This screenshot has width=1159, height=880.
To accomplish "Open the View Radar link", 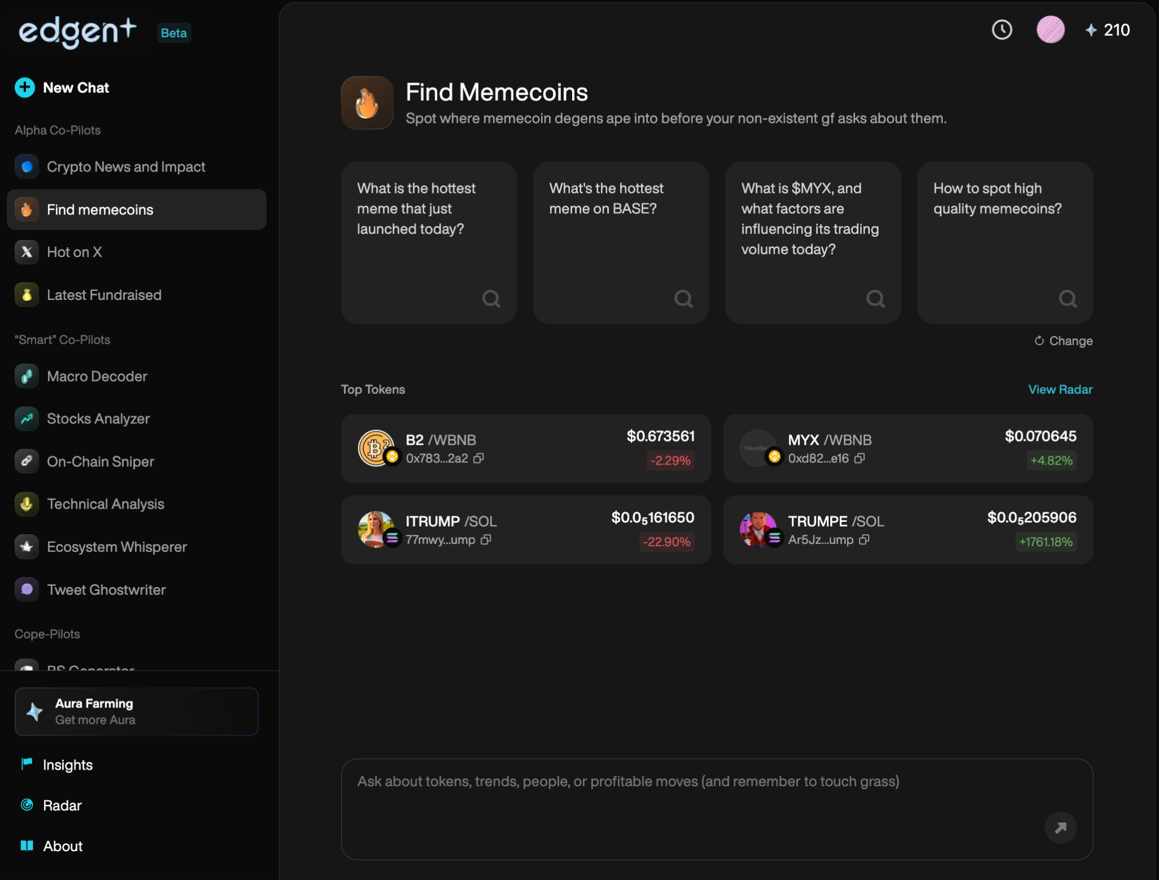I will [x=1060, y=389].
